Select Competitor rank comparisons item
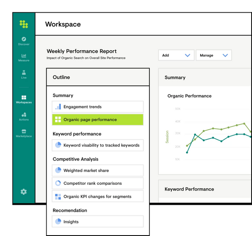Image resolution: width=252 pixels, height=236 pixels. (x=98, y=183)
